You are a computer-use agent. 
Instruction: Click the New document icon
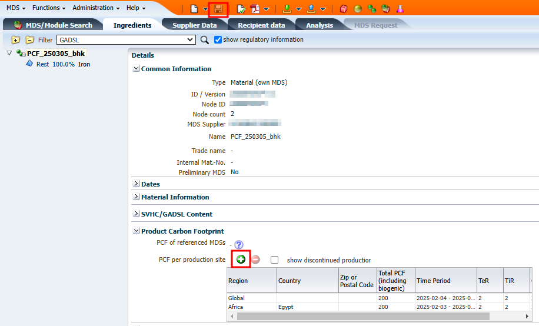pyautogui.click(x=194, y=9)
